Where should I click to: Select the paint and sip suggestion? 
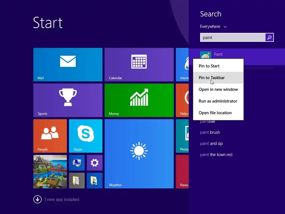(212, 144)
